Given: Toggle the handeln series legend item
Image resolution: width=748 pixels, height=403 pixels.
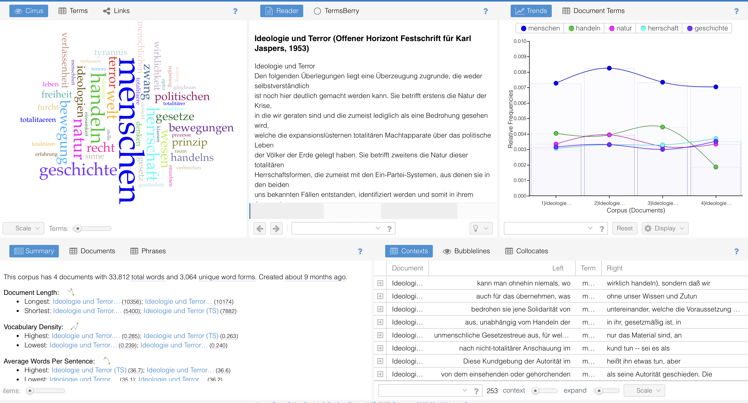Looking at the screenshot, I should (x=584, y=28).
